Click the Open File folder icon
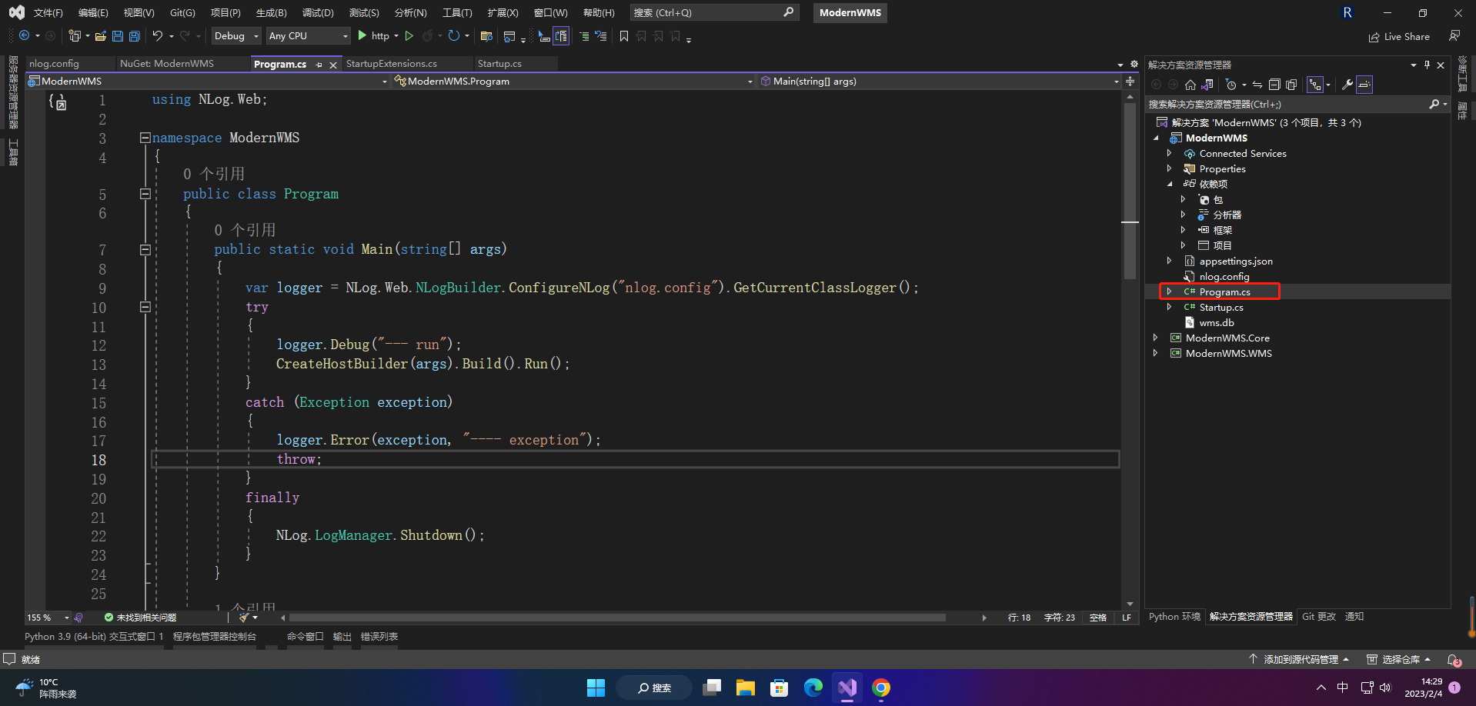1476x706 pixels. (x=101, y=36)
